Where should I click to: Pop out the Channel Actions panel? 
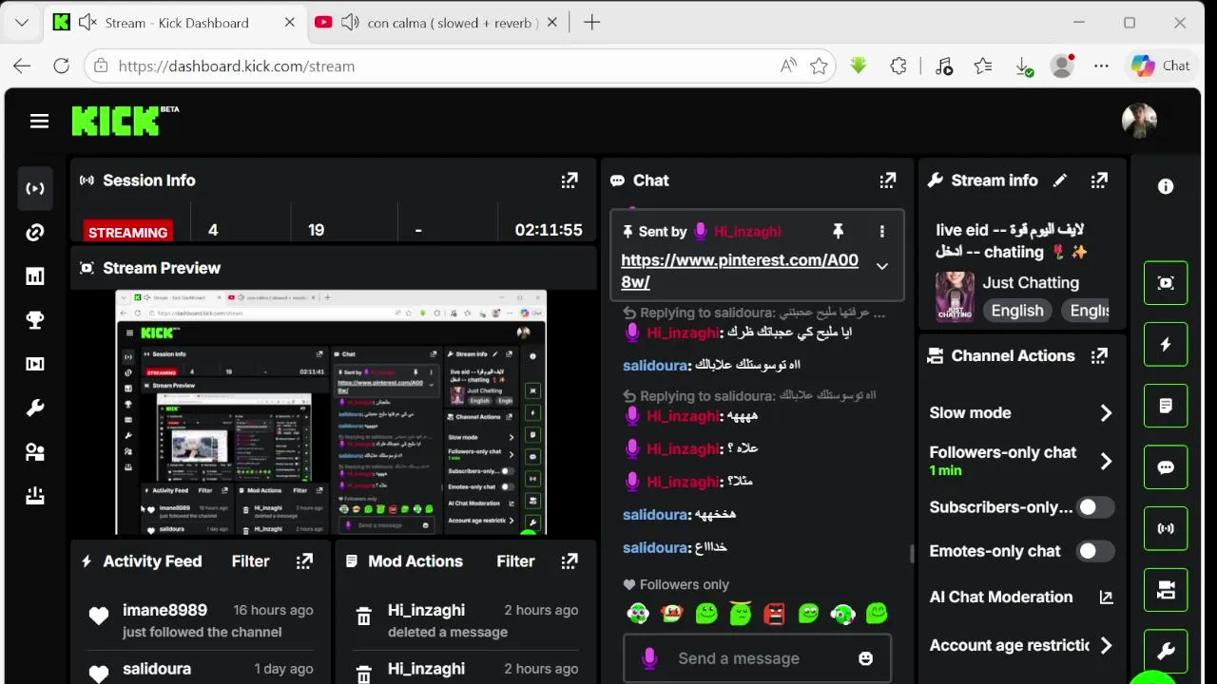pos(1100,356)
